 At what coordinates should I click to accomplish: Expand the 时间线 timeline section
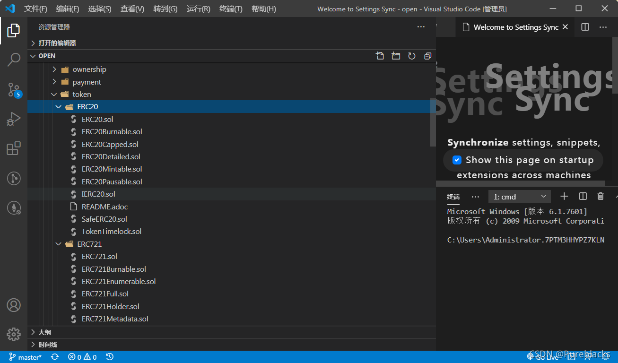point(232,345)
